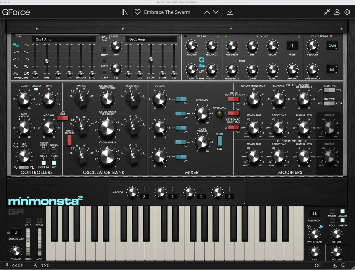
Task: Click the filter Cutoff Frequency knob
Action: point(253,99)
